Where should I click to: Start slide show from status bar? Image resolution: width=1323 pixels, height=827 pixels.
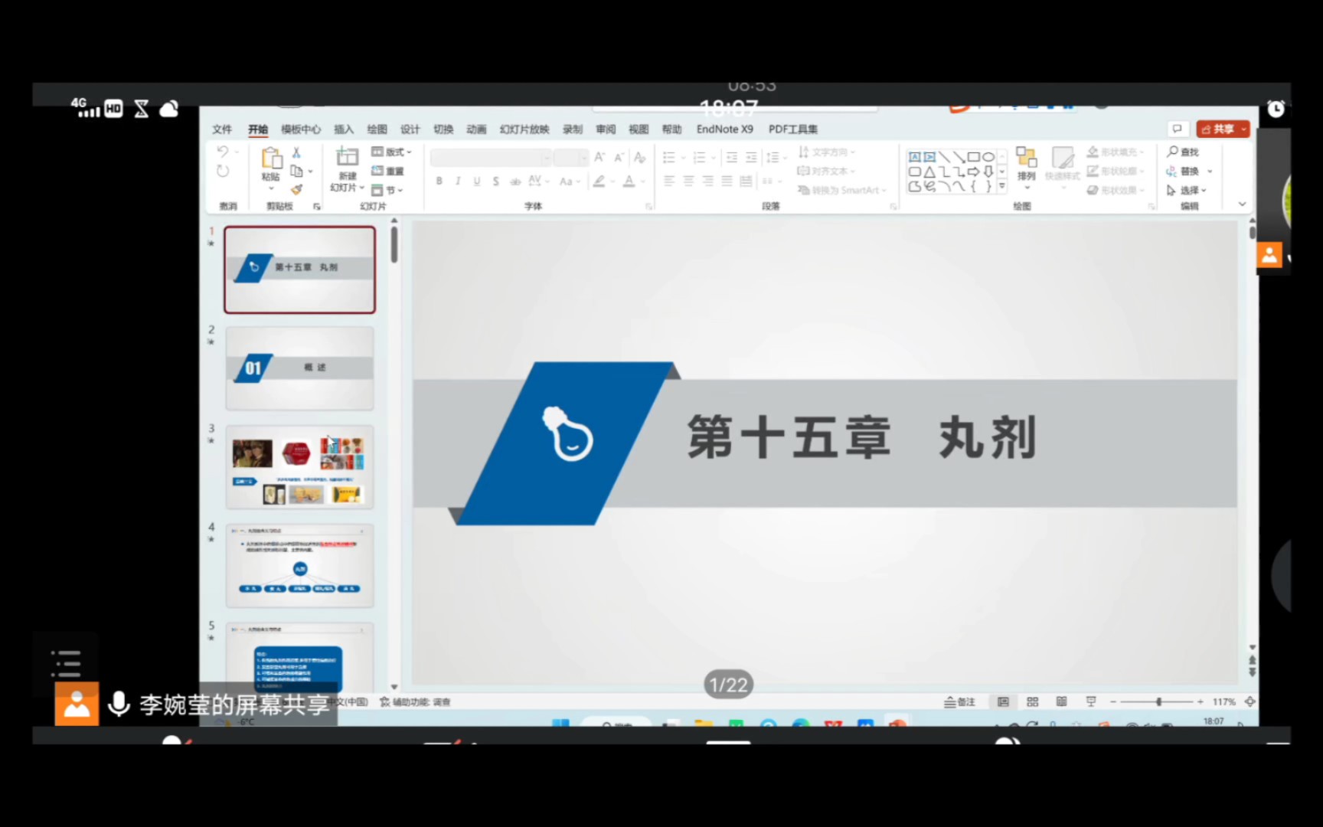(1091, 701)
